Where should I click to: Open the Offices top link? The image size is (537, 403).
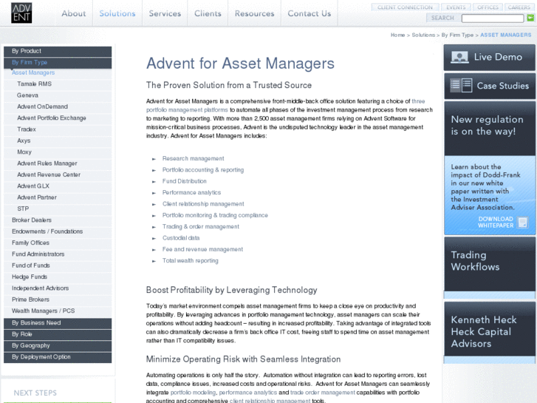coord(488,7)
